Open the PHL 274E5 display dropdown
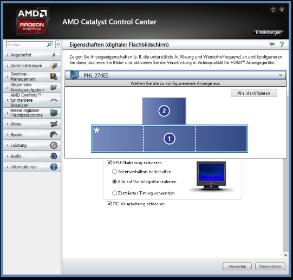 pos(175,75)
